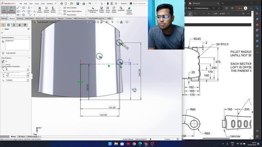Select the Corner Rectangle tool
262x147 pixels.
(18, 11)
